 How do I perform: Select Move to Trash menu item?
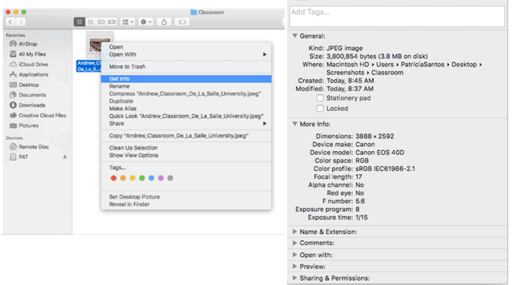[127, 66]
